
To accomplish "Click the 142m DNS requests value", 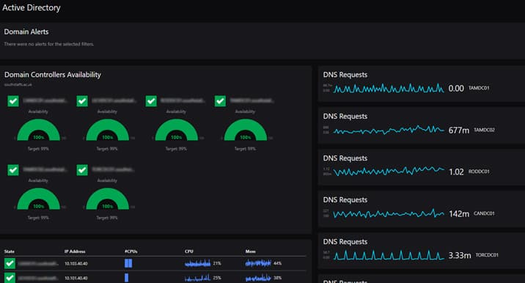I will (459, 213).
